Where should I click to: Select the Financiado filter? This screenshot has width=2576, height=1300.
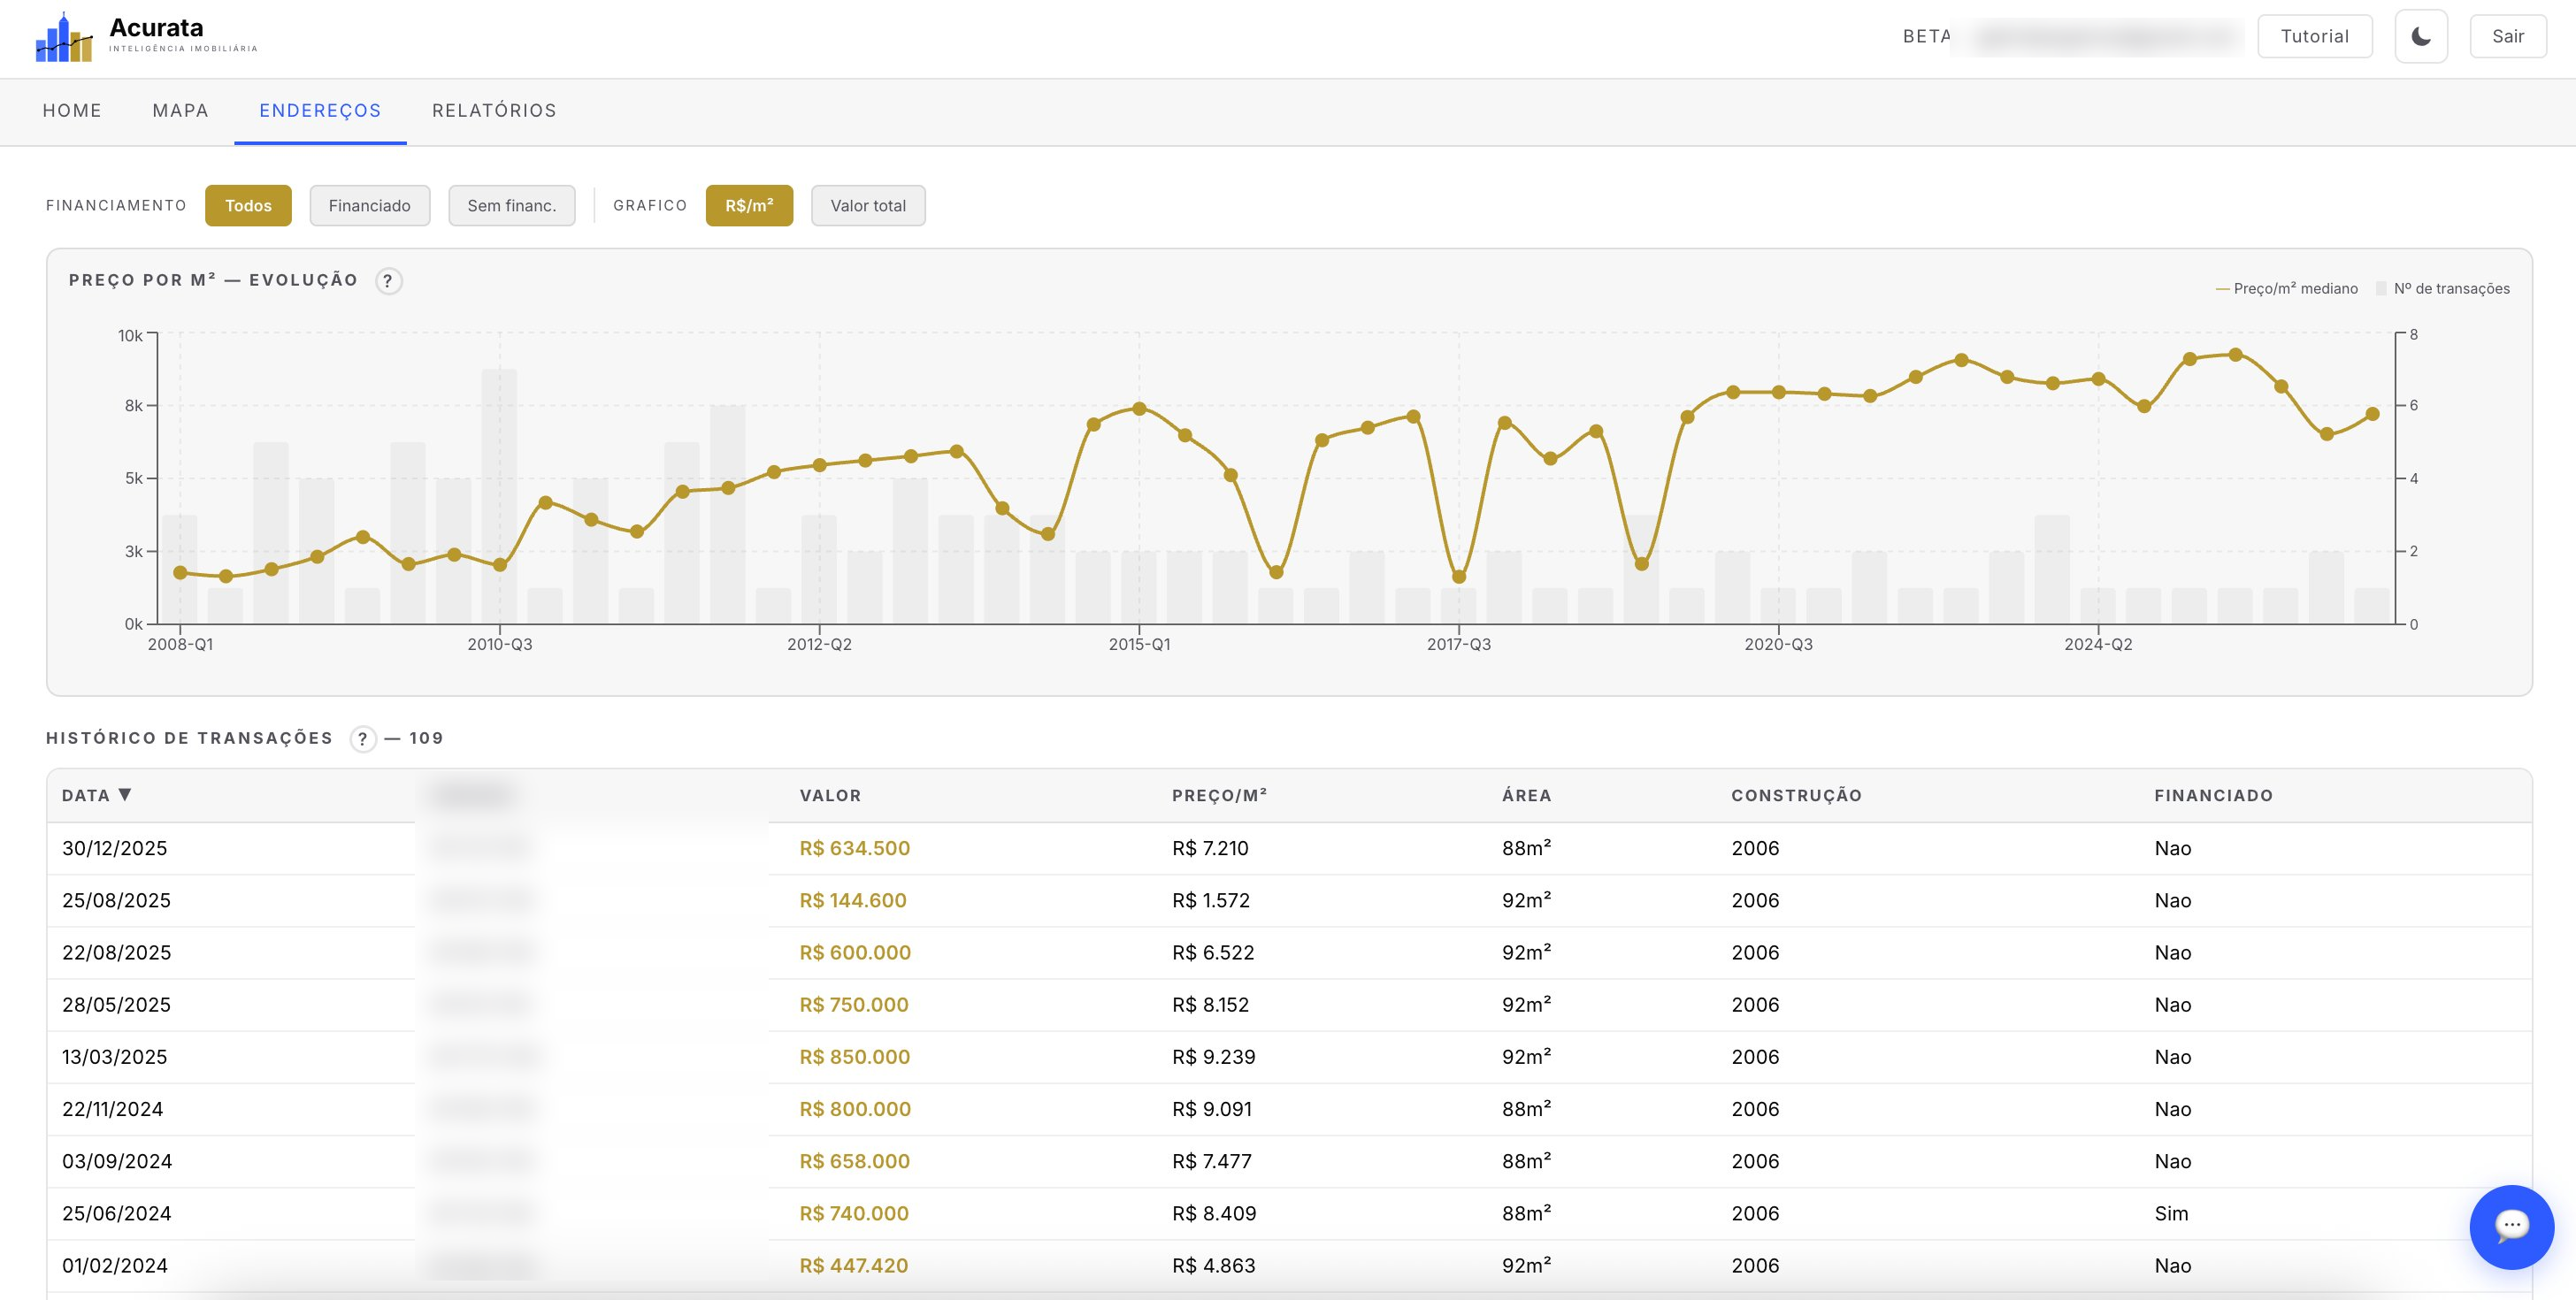point(370,206)
